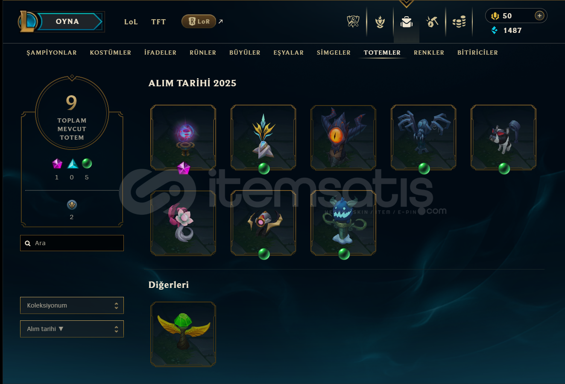Click the plus icon beside RP balance
This screenshot has height=384, width=565.
pos(539,16)
